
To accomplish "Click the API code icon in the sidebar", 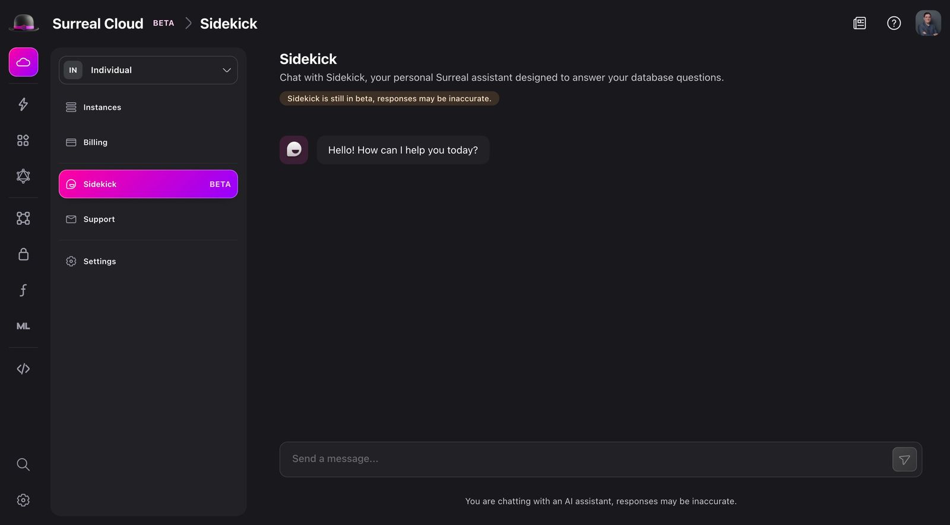I will coord(23,368).
